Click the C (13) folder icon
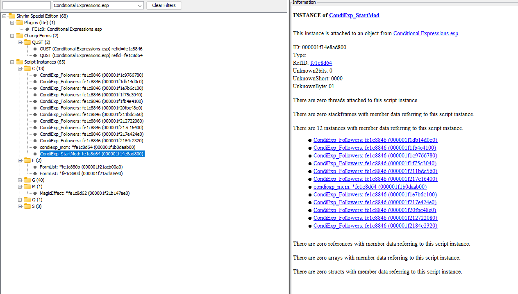 point(27,68)
